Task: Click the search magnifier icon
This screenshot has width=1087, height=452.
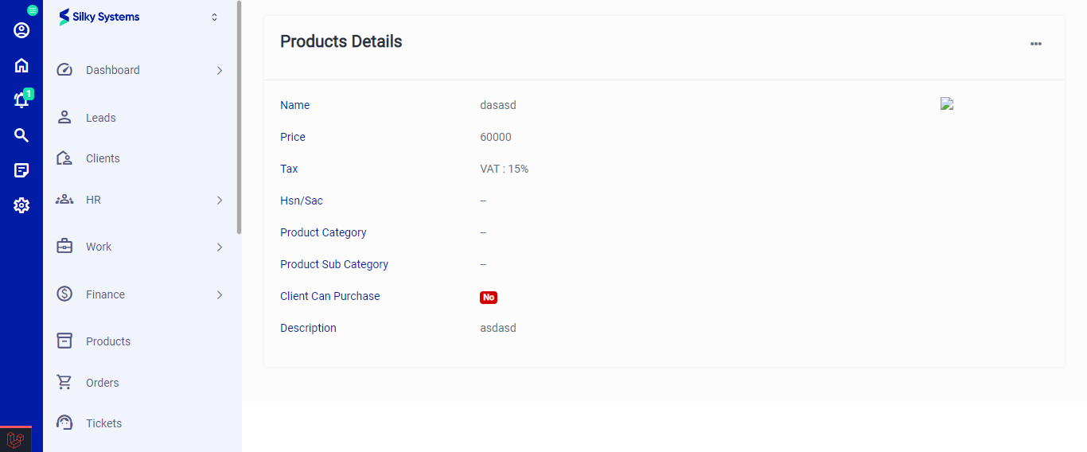Action: point(21,135)
